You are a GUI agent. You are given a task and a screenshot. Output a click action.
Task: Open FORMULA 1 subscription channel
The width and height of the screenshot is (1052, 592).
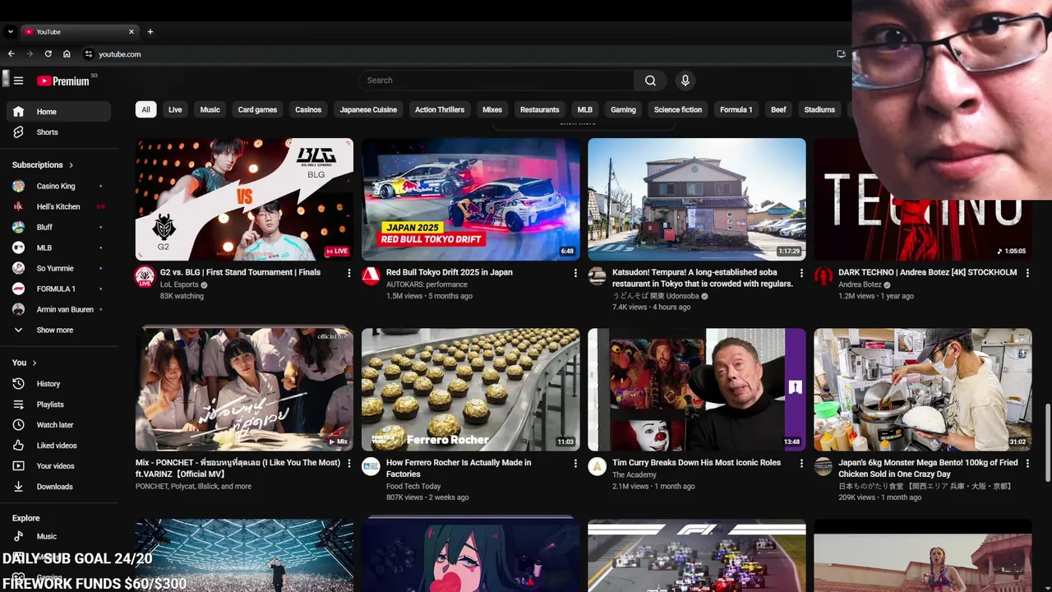pos(58,289)
